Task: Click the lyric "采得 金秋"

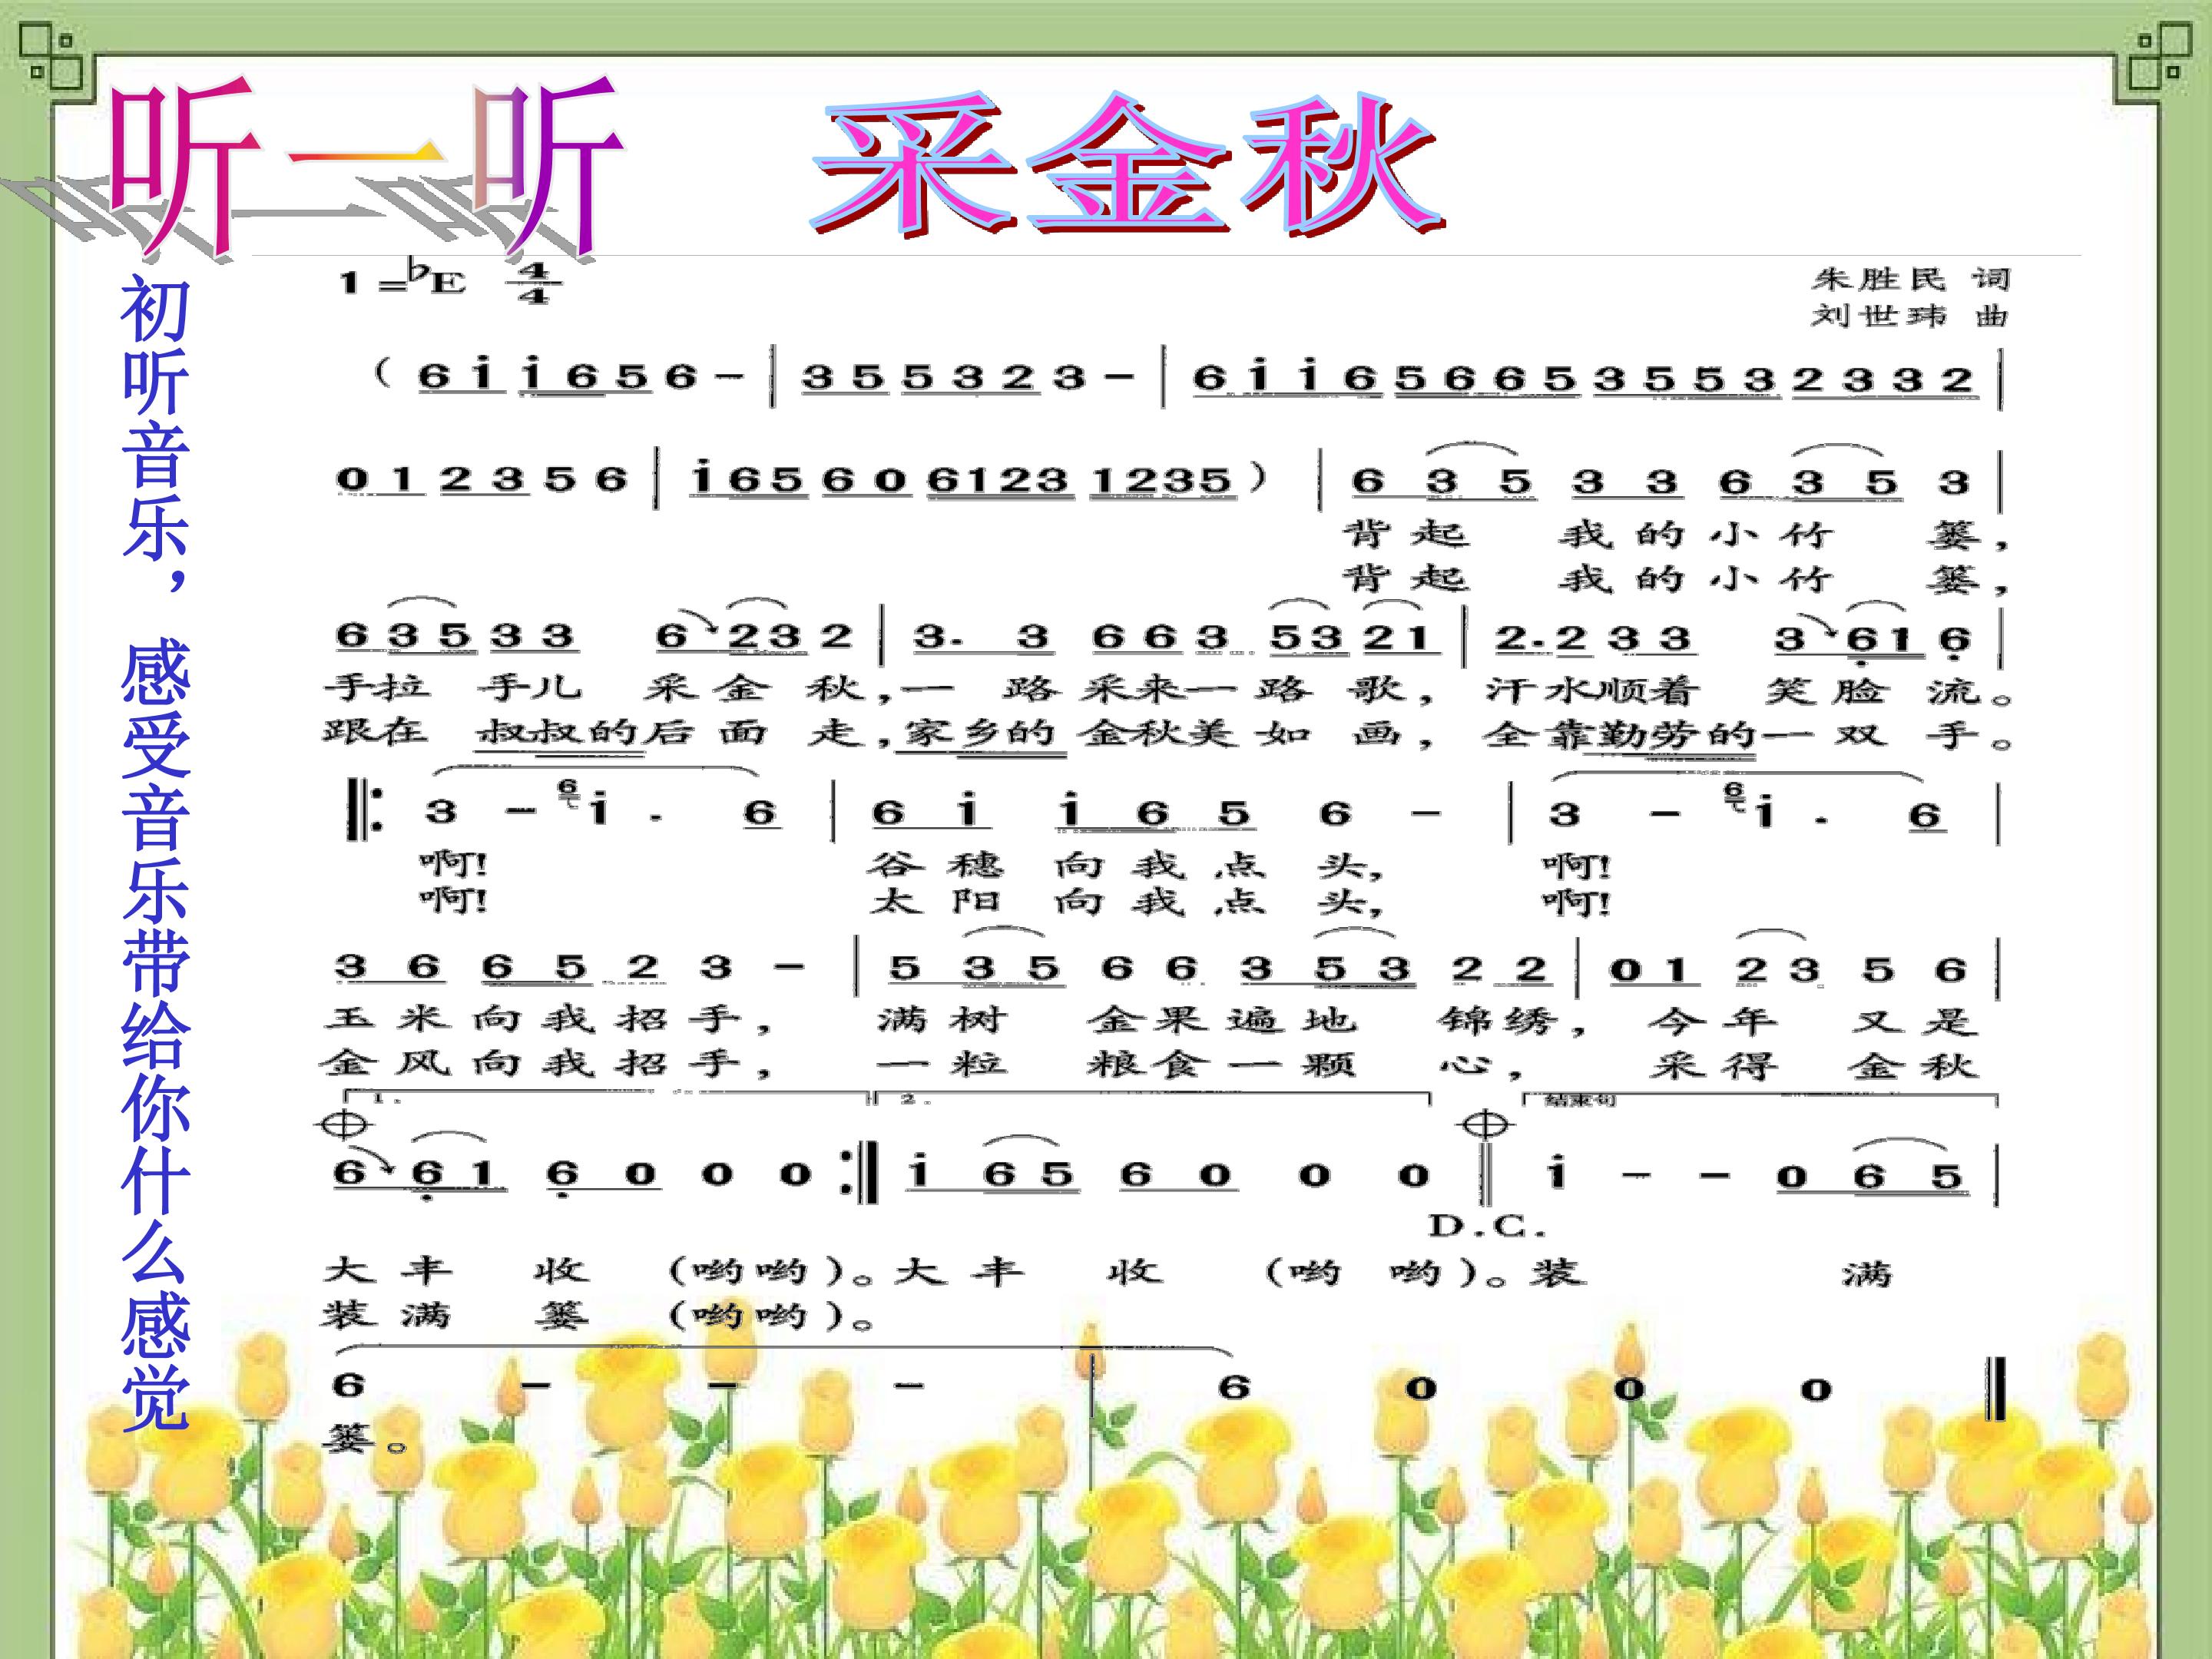Action: 1814,1065
